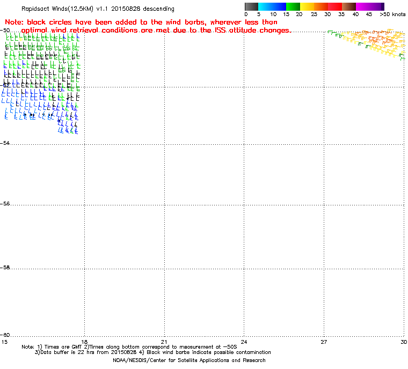
Task: Click the dark purple 45-50 knots segment
Action: pyautogui.click(x=377, y=6)
